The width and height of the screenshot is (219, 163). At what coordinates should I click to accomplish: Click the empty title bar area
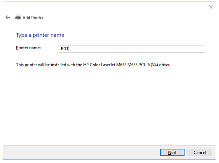click(104, 7)
